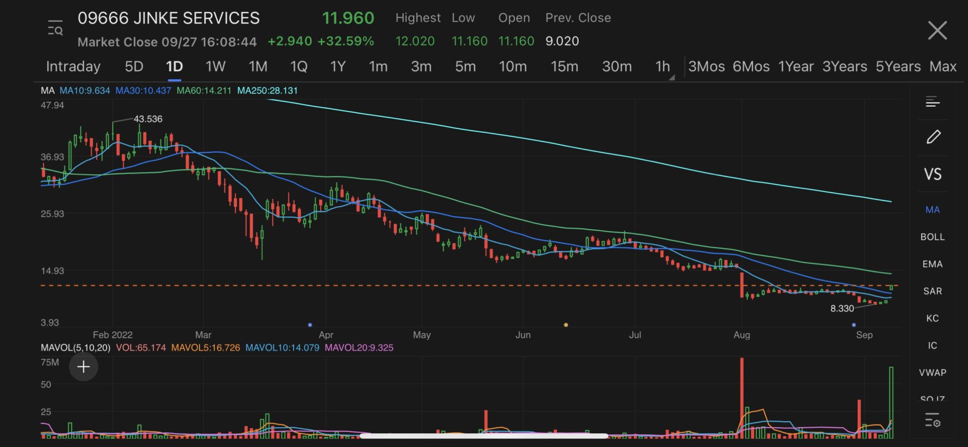Switch to the 1W tab
Viewport: 968px width, 447px height.
[215, 67]
